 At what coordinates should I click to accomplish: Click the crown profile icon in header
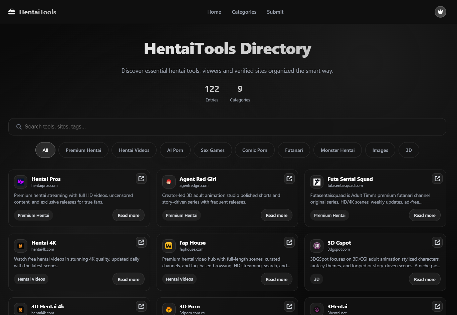coord(440,12)
